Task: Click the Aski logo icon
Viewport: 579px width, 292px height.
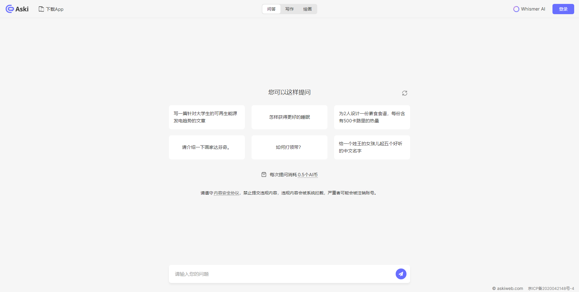Action: click(10, 9)
